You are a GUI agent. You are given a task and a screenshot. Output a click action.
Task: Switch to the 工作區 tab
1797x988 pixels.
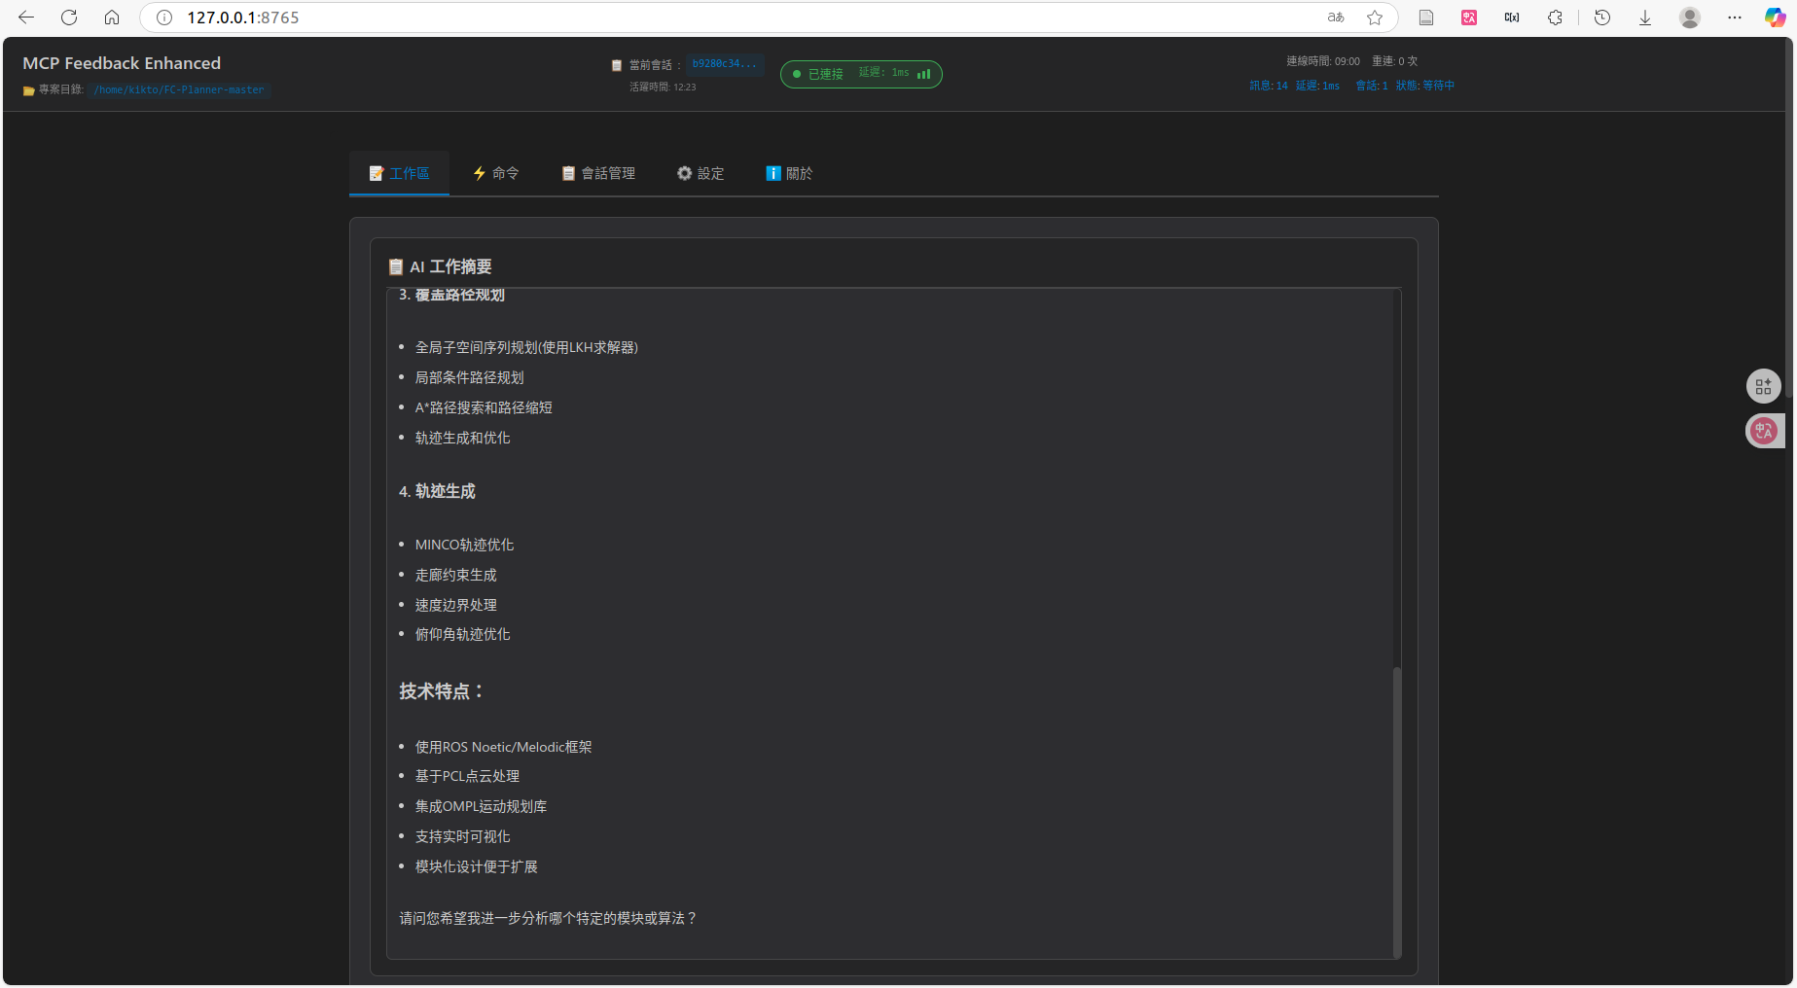coord(399,173)
